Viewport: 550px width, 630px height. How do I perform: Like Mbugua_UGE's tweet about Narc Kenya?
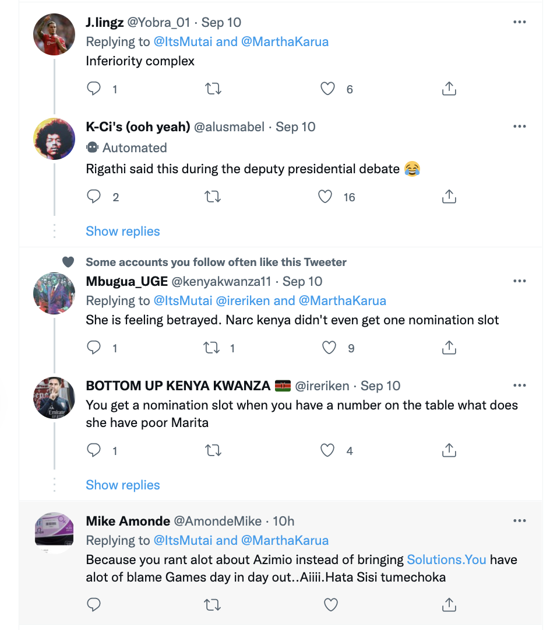coord(329,348)
